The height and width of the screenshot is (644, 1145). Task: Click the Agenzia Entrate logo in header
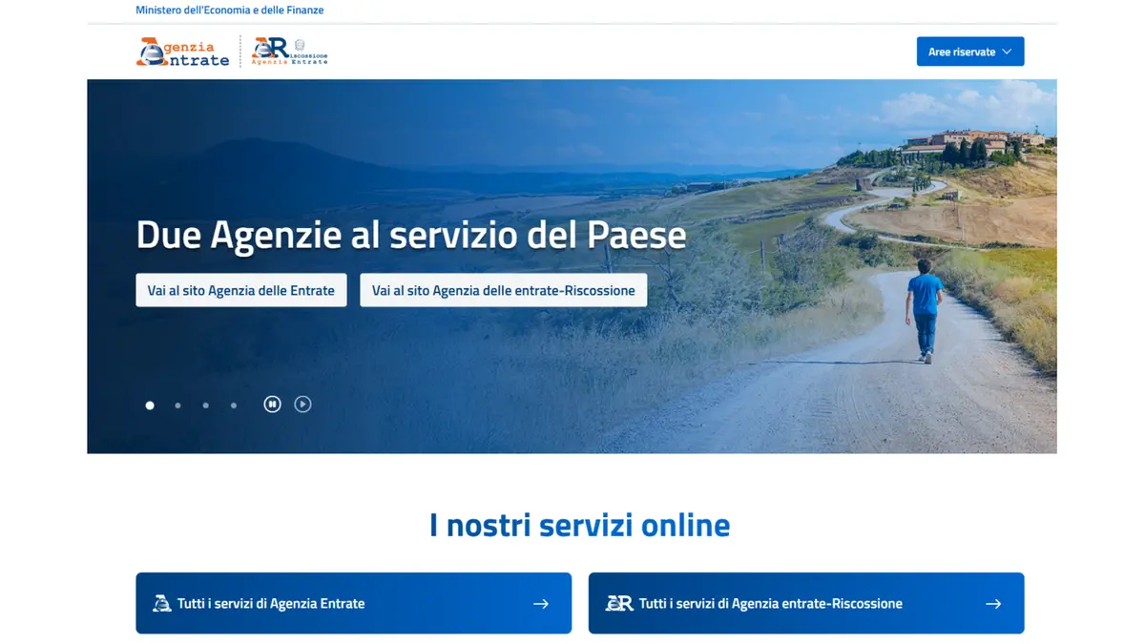(183, 52)
